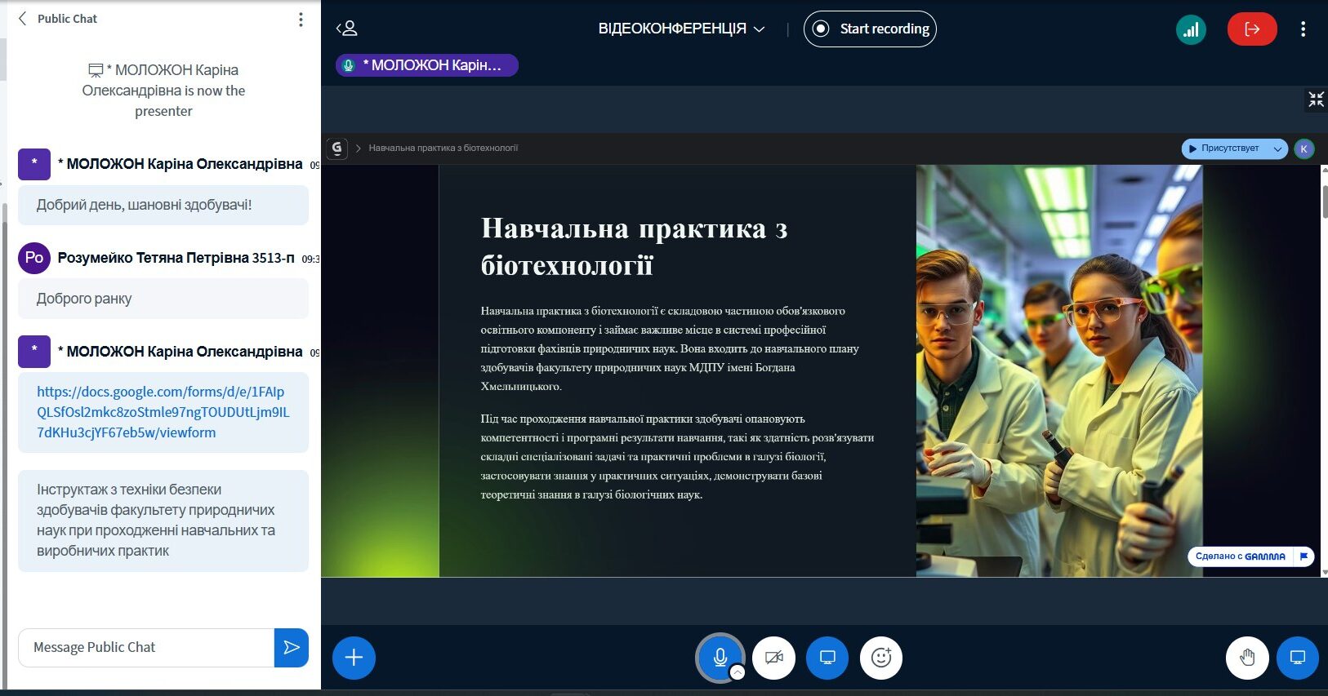Viewport: 1328px width, 696px height.
Task: Open audio device options arrow on microphone
Action: [738, 673]
